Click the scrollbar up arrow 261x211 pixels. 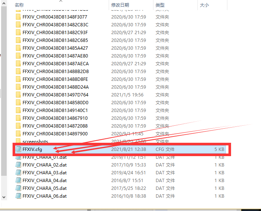(x=4, y=3)
